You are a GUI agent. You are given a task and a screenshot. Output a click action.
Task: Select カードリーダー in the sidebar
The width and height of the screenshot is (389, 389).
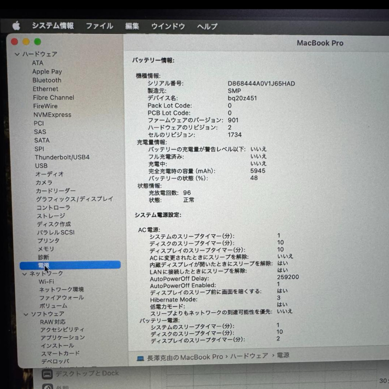point(55,191)
